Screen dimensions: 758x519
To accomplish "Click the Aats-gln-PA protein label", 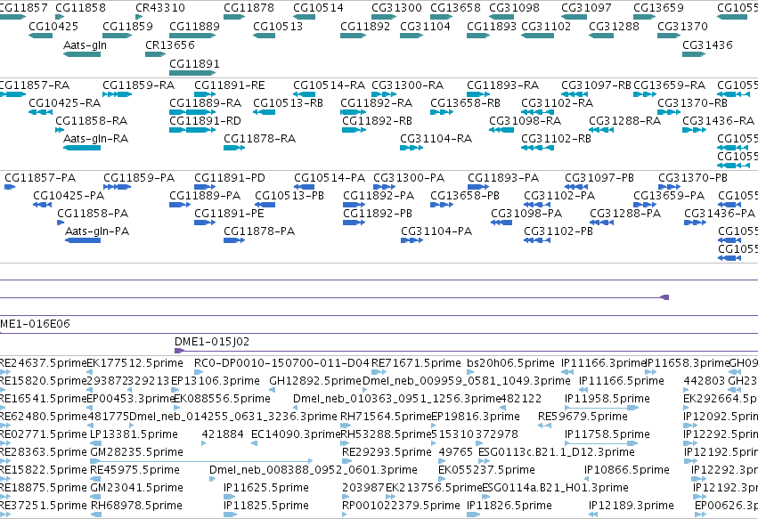I will [x=97, y=231].
